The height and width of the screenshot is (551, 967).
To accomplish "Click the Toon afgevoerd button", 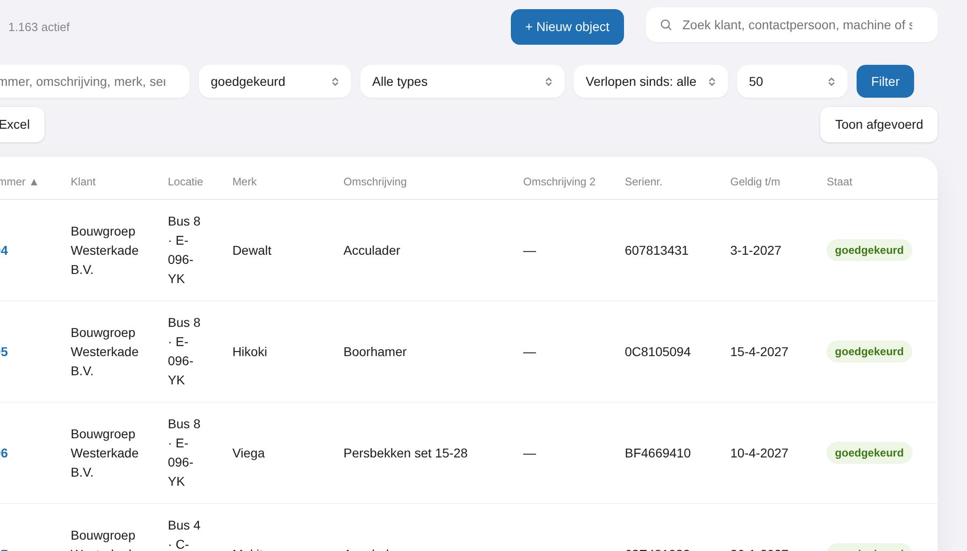I will tap(879, 125).
